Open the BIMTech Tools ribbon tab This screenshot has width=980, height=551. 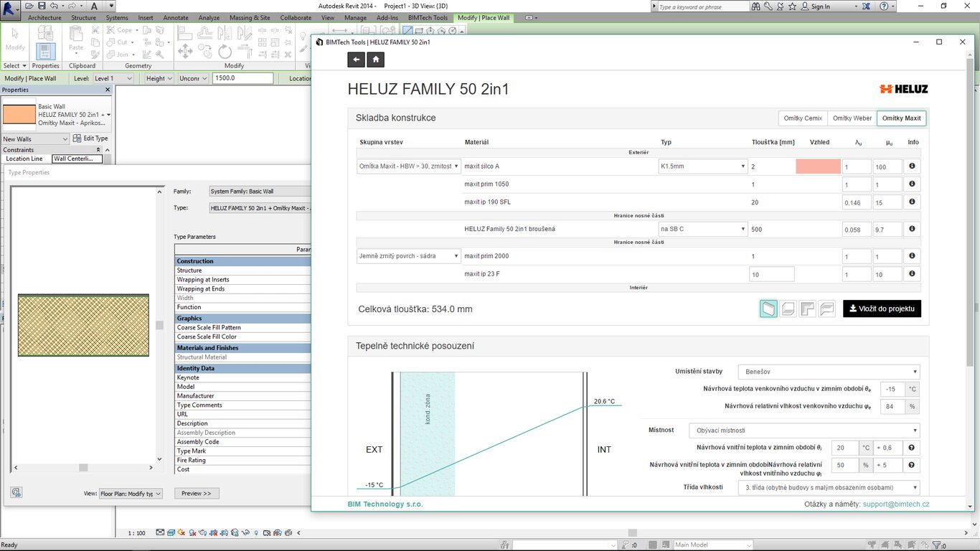coord(428,18)
